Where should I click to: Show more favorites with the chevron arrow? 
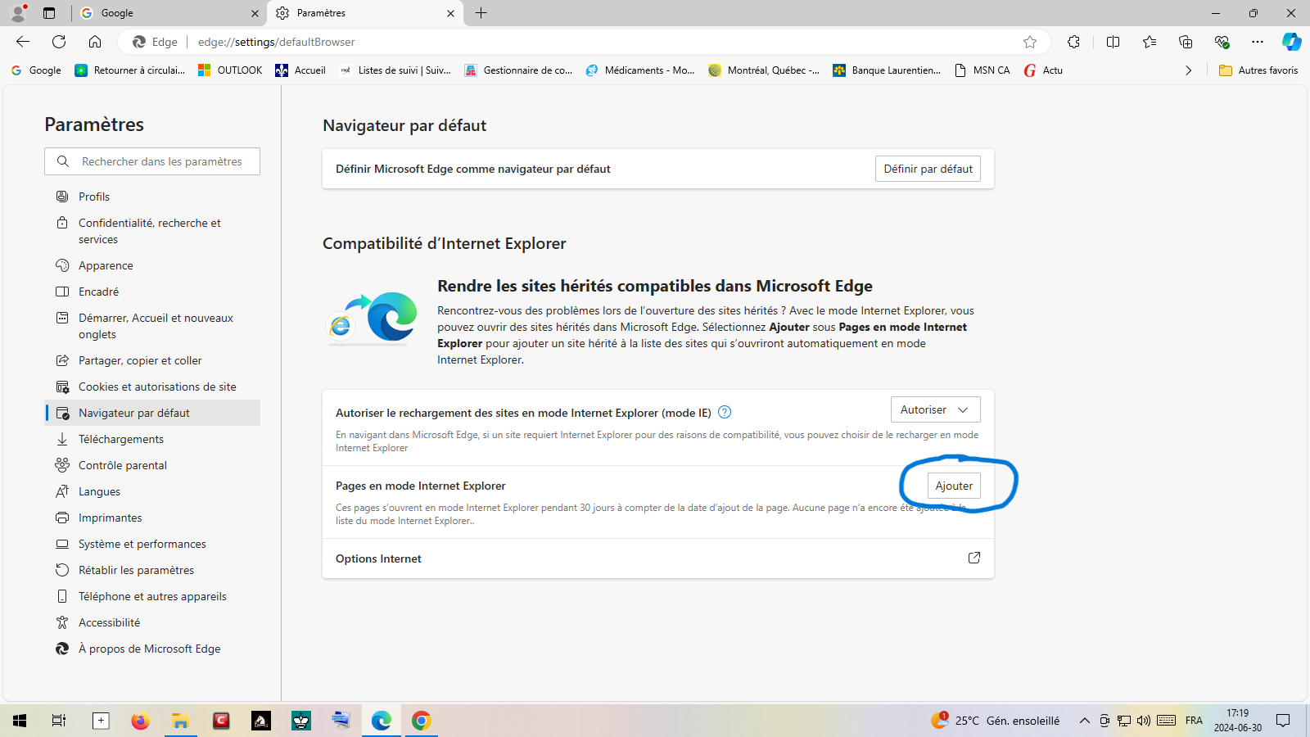click(x=1189, y=70)
